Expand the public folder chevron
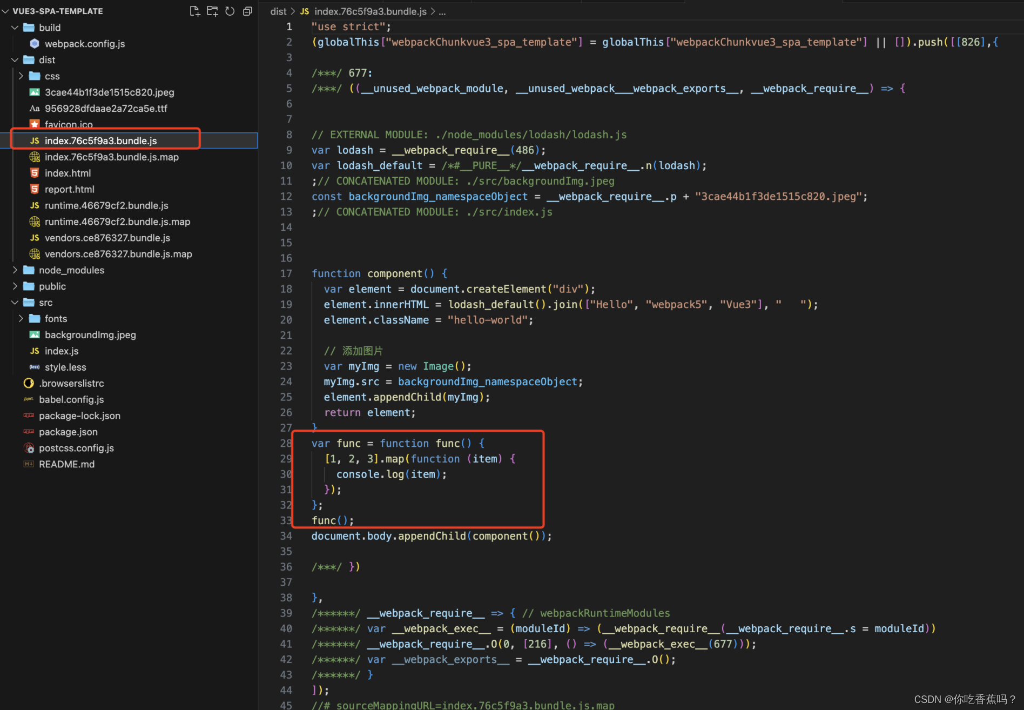Viewport: 1024px width, 710px height. point(15,286)
